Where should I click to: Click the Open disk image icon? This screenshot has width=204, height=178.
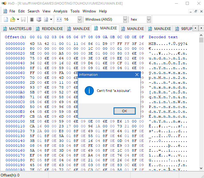[x=46, y=19]
